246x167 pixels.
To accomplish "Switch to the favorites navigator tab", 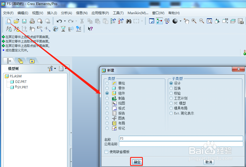I will (32, 61).
